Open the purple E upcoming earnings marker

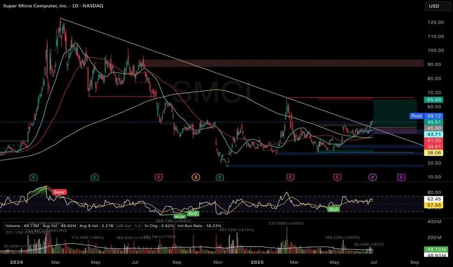[x=401, y=177]
